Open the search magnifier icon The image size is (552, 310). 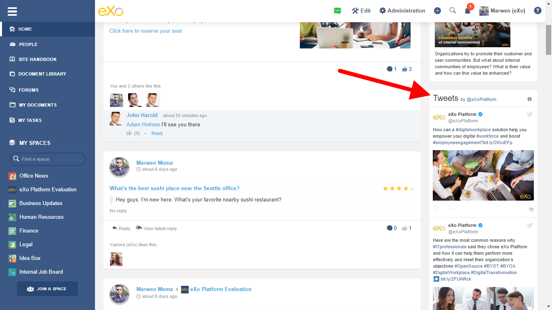(x=453, y=10)
